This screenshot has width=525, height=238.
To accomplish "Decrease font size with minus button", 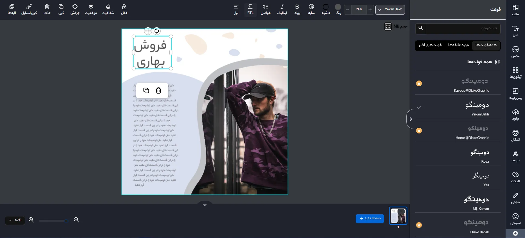I will tap(347, 10).
